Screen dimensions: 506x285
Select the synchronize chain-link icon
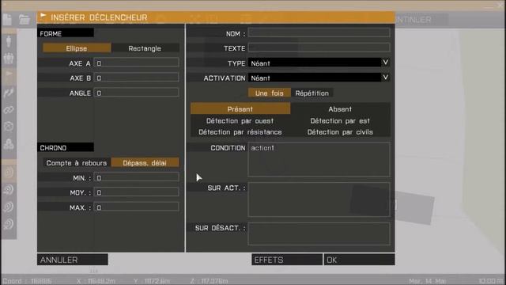[9, 110]
